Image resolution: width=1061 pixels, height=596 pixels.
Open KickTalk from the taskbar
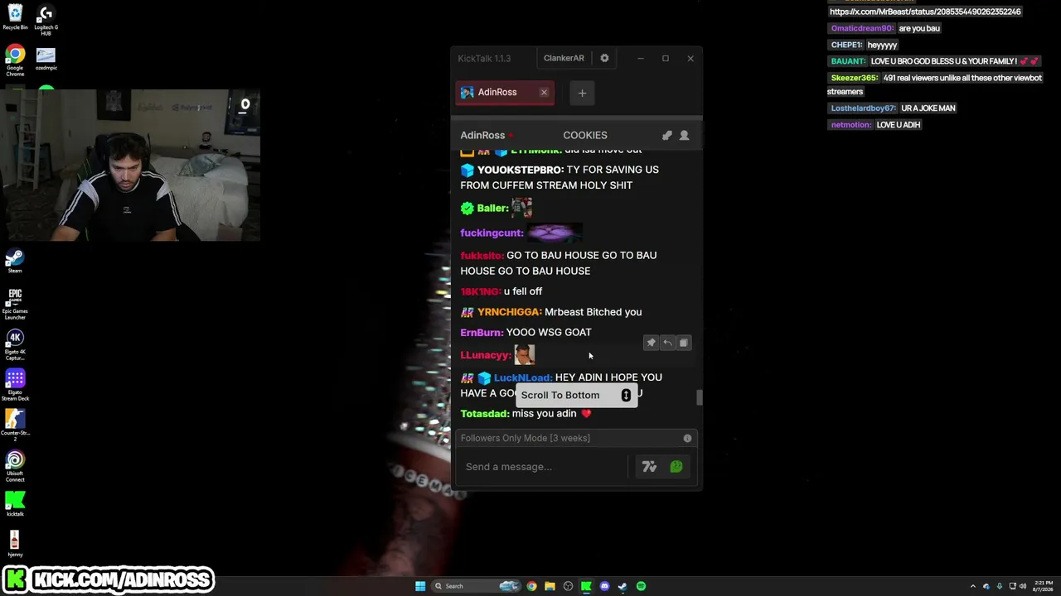click(586, 586)
